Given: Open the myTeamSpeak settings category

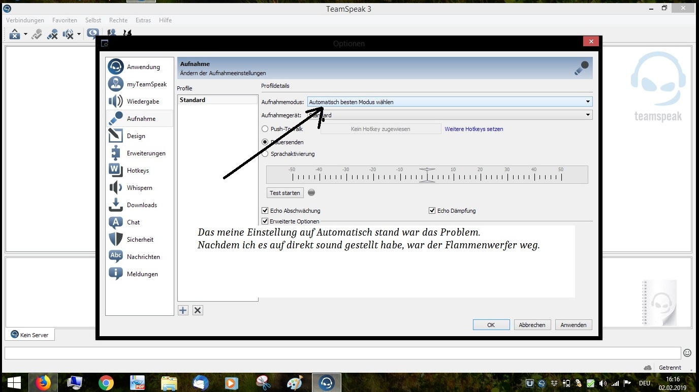Looking at the screenshot, I should 140,84.
